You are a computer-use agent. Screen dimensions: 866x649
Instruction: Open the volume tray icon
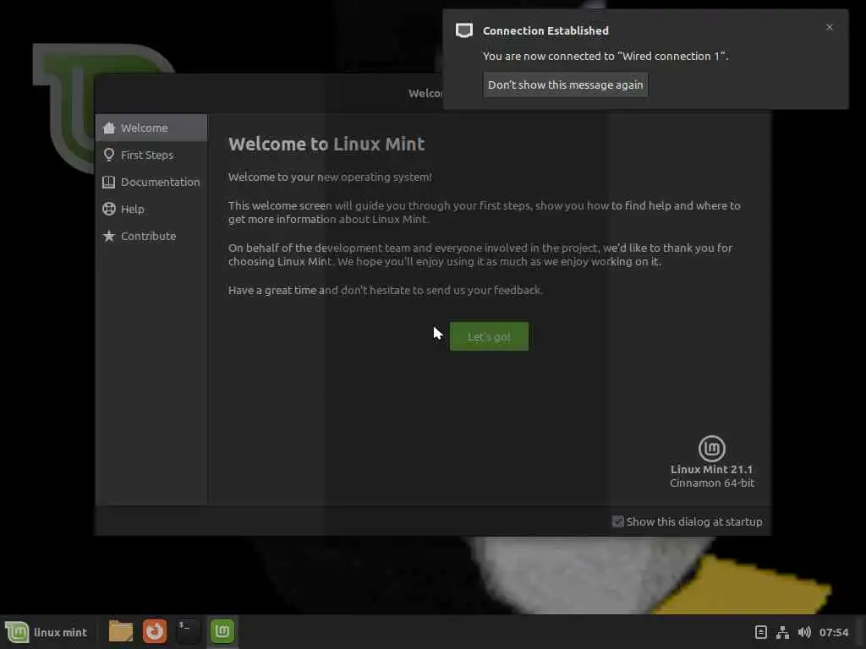click(x=805, y=632)
